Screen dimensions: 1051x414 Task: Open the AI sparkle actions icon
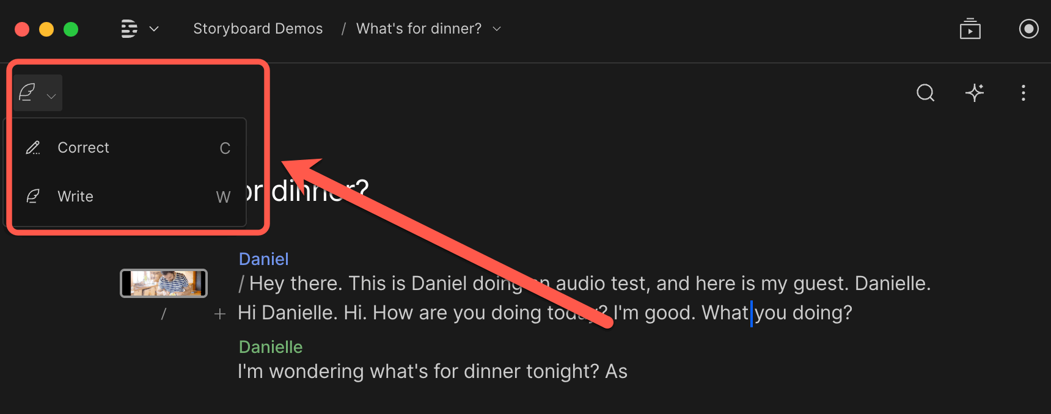pyautogui.click(x=975, y=92)
